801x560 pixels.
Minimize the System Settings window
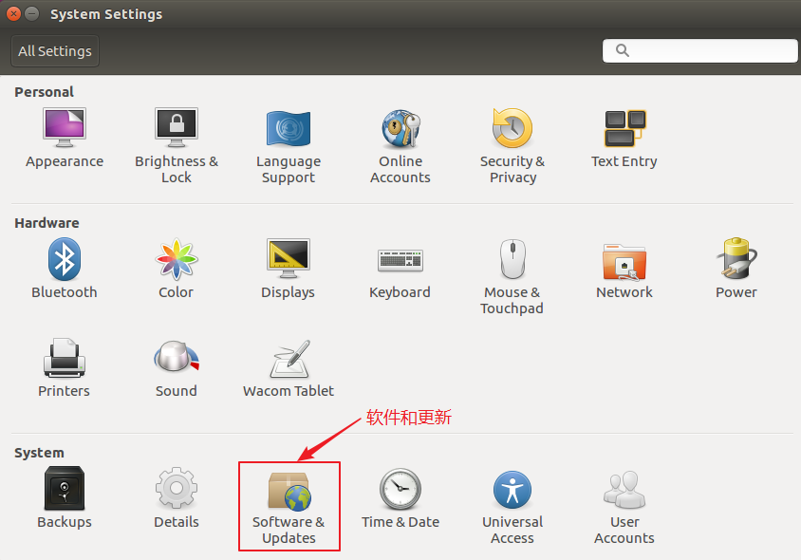click(32, 14)
